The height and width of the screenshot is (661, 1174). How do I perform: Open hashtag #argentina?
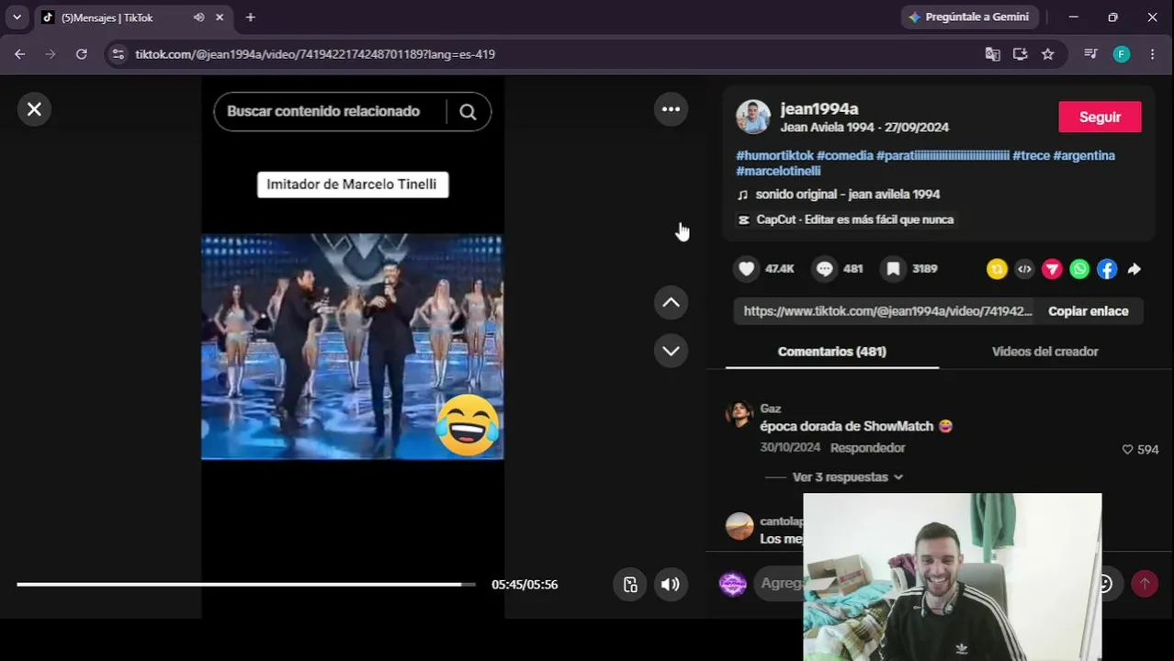tap(1084, 156)
